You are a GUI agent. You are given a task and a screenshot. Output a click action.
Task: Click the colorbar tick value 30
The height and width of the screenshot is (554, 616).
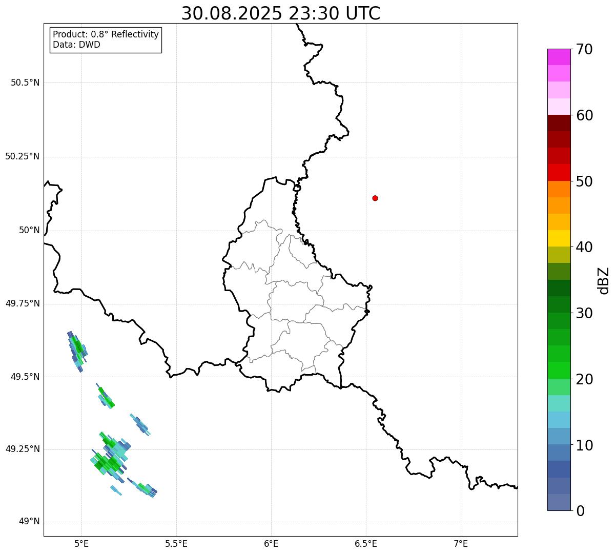tap(584, 313)
